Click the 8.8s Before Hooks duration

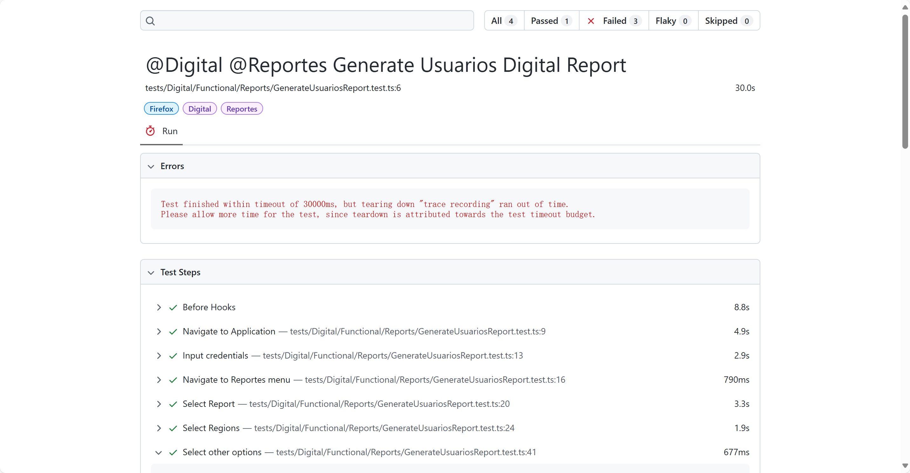tap(742, 307)
